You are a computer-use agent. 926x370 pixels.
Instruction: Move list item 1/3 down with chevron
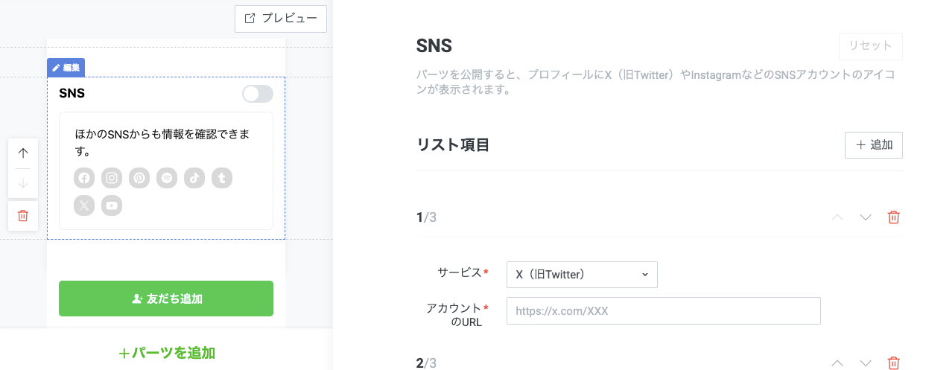click(x=866, y=217)
